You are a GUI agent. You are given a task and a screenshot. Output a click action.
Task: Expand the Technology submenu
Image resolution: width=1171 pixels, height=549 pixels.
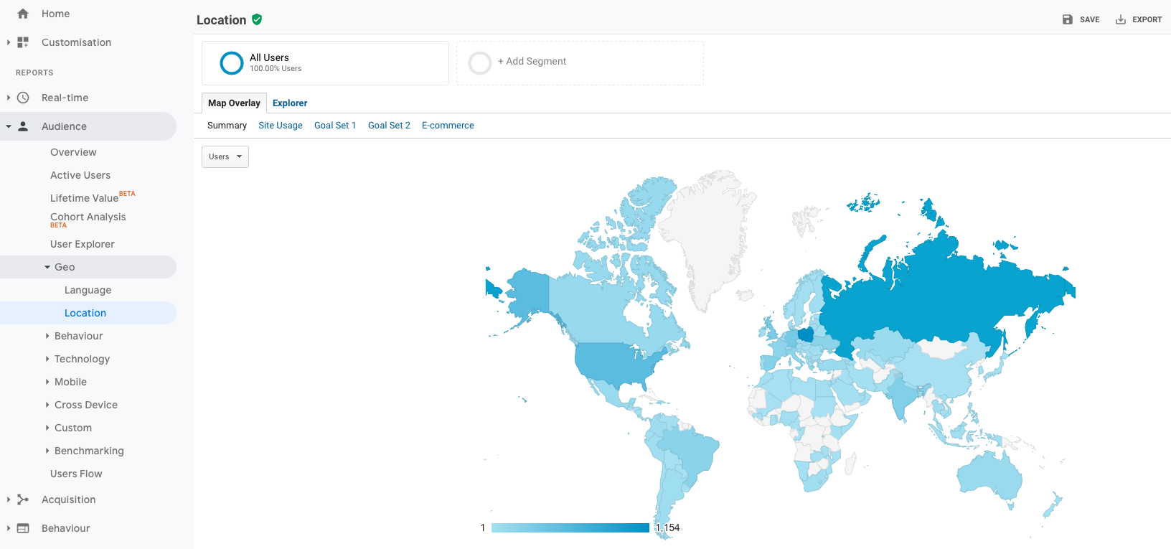pos(47,359)
